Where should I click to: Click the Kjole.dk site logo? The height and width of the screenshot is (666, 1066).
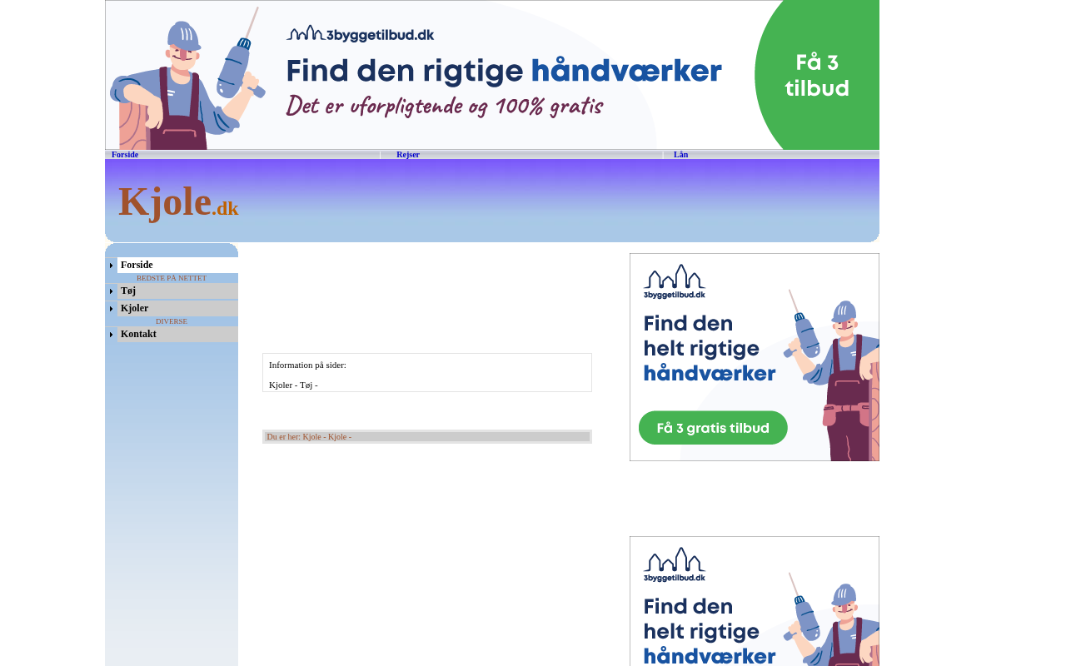tap(178, 202)
